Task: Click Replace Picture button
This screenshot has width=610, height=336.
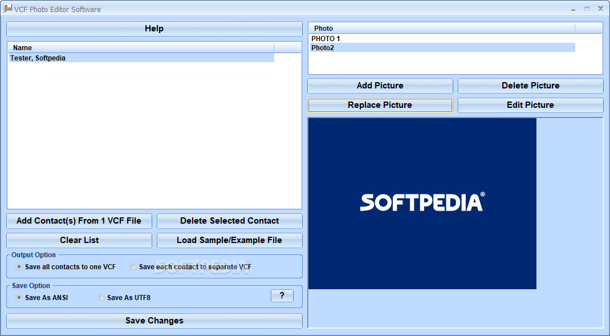Action: pos(380,105)
